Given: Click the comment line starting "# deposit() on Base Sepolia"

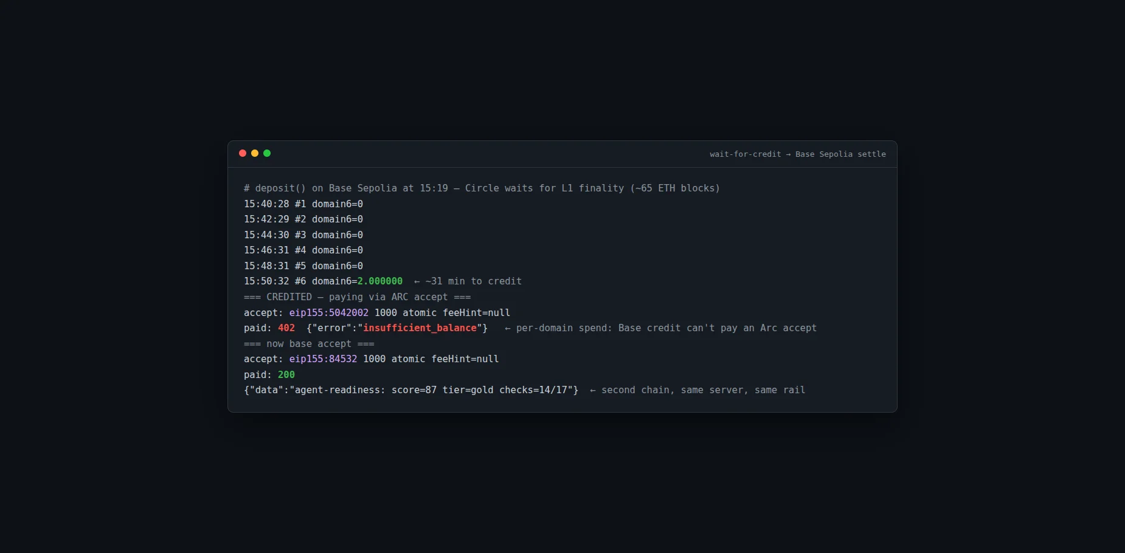Looking at the screenshot, I should click(482, 188).
